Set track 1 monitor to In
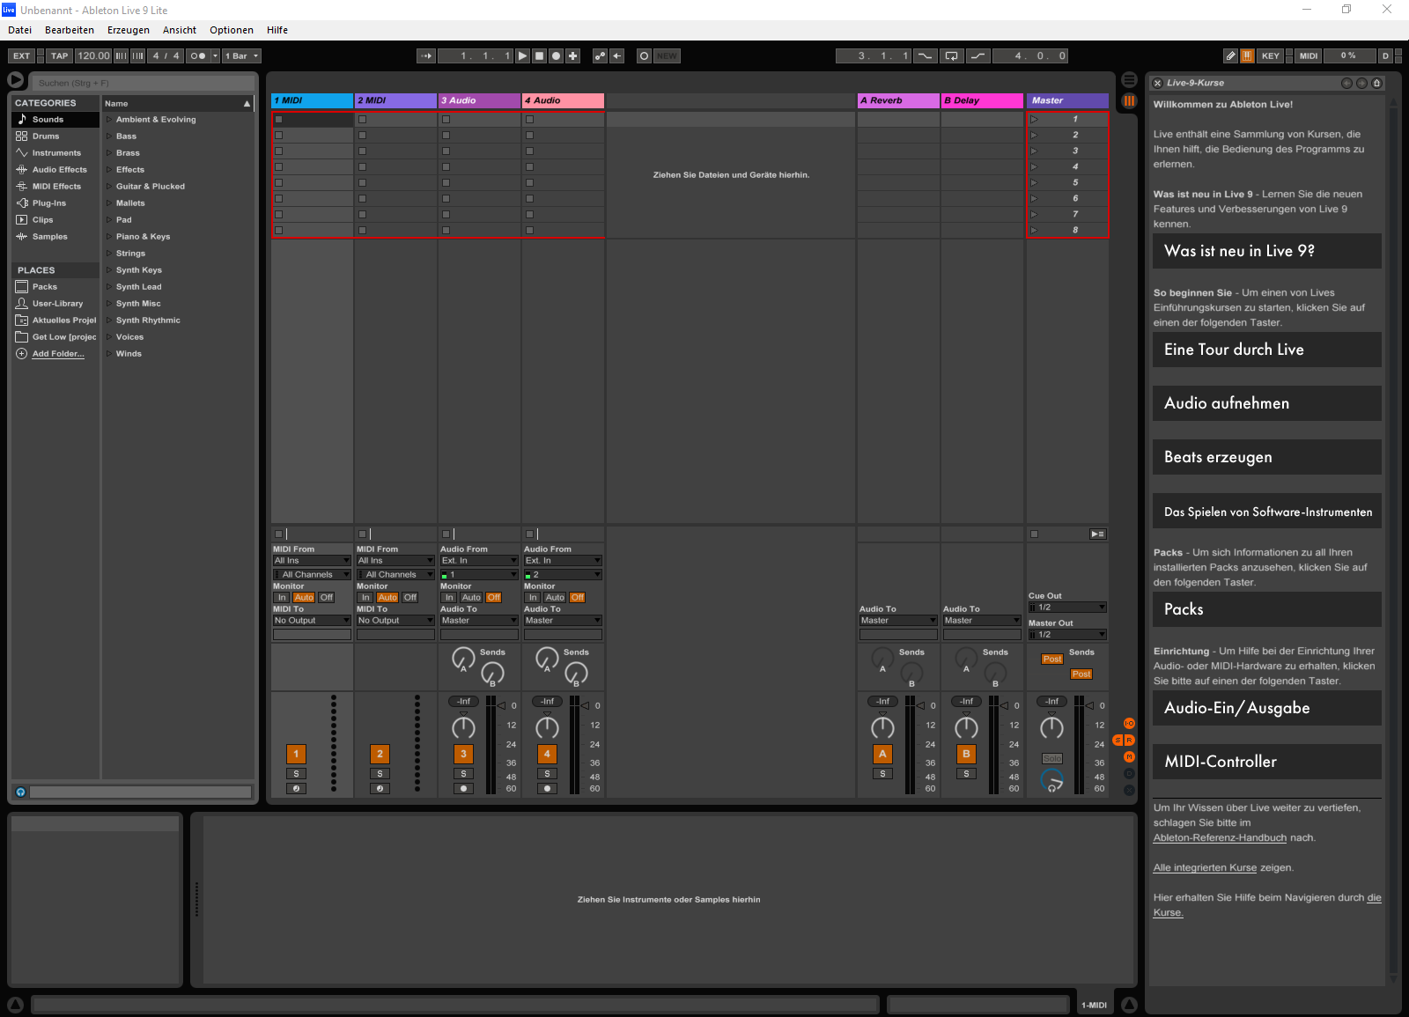This screenshot has width=1409, height=1017. [282, 597]
